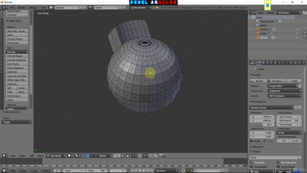
Task: Click the Loop Cut and Slide button
Action: tap(17, 76)
